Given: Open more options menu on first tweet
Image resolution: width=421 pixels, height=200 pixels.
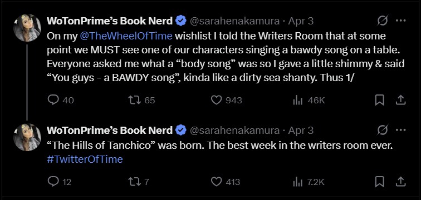Looking at the screenshot, I should click(x=401, y=21).
